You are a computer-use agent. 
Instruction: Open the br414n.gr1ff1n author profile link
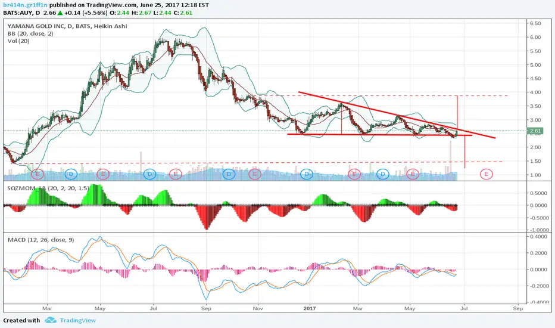(x=25, y=5)
